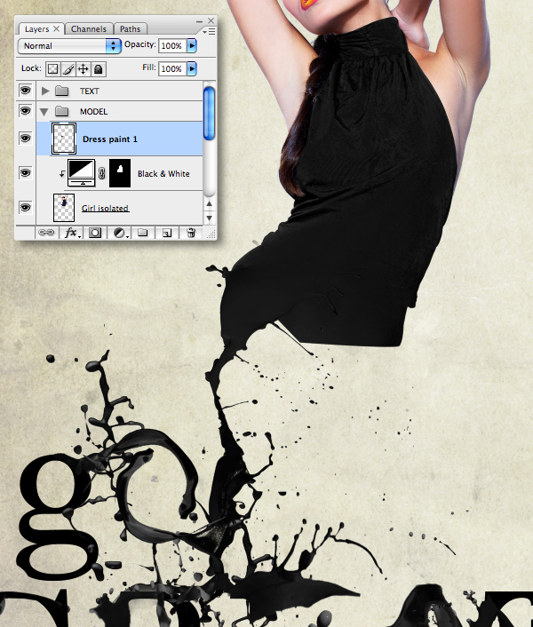Open the blend mode Normal dropdown
Viewport: 533px width, 627px height.
[69, 45]
